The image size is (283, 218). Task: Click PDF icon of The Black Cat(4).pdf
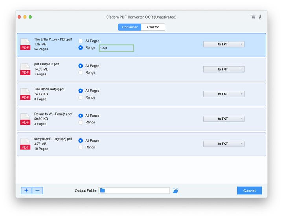(x=25, y=94)
